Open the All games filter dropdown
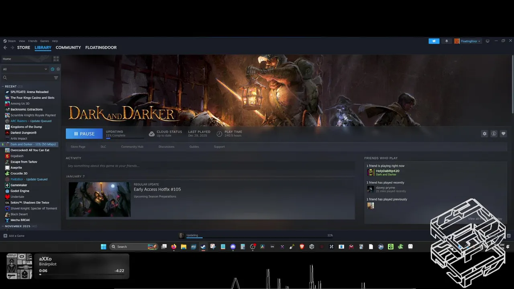The width and height of the screenshot is (514, 289). 25,69
